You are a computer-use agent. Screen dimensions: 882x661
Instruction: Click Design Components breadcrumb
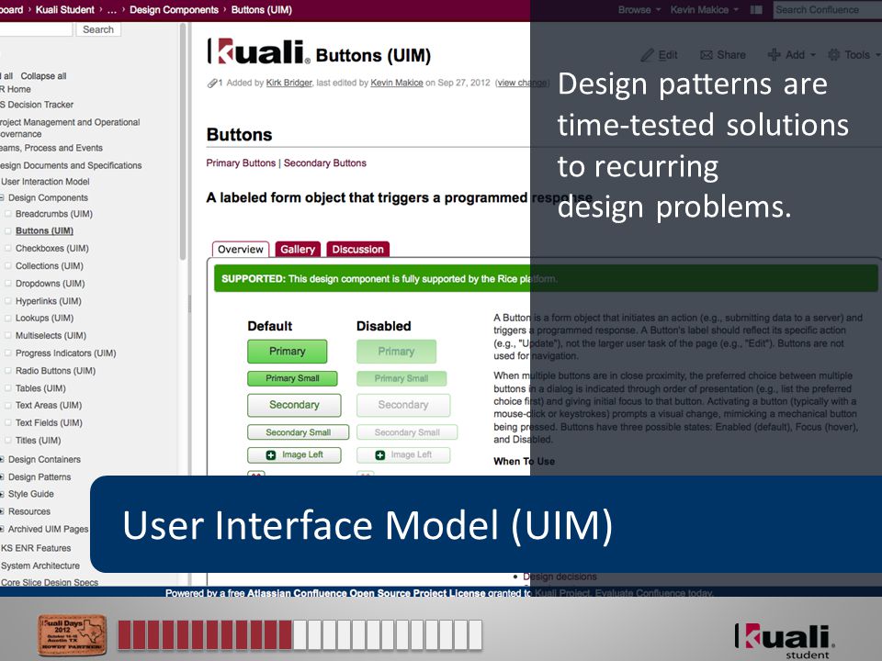[174, 9]
